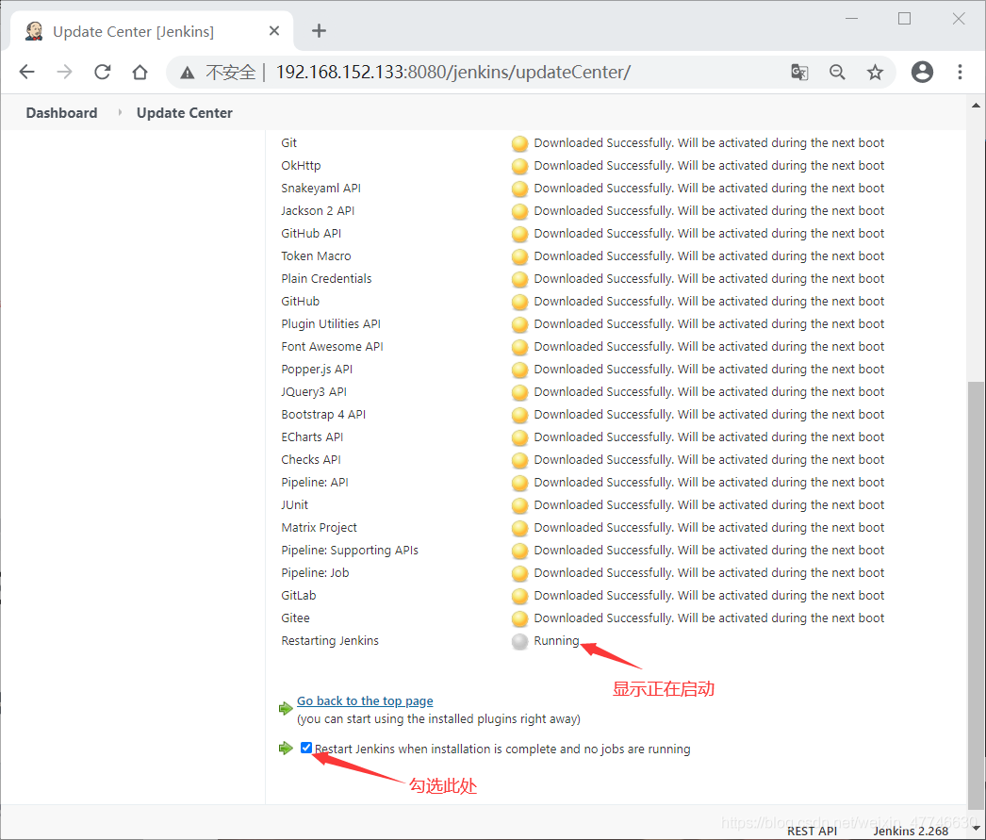The image size is (986, 840).
Task: Go to the browser home page
Action: click(x=140, y=73)
